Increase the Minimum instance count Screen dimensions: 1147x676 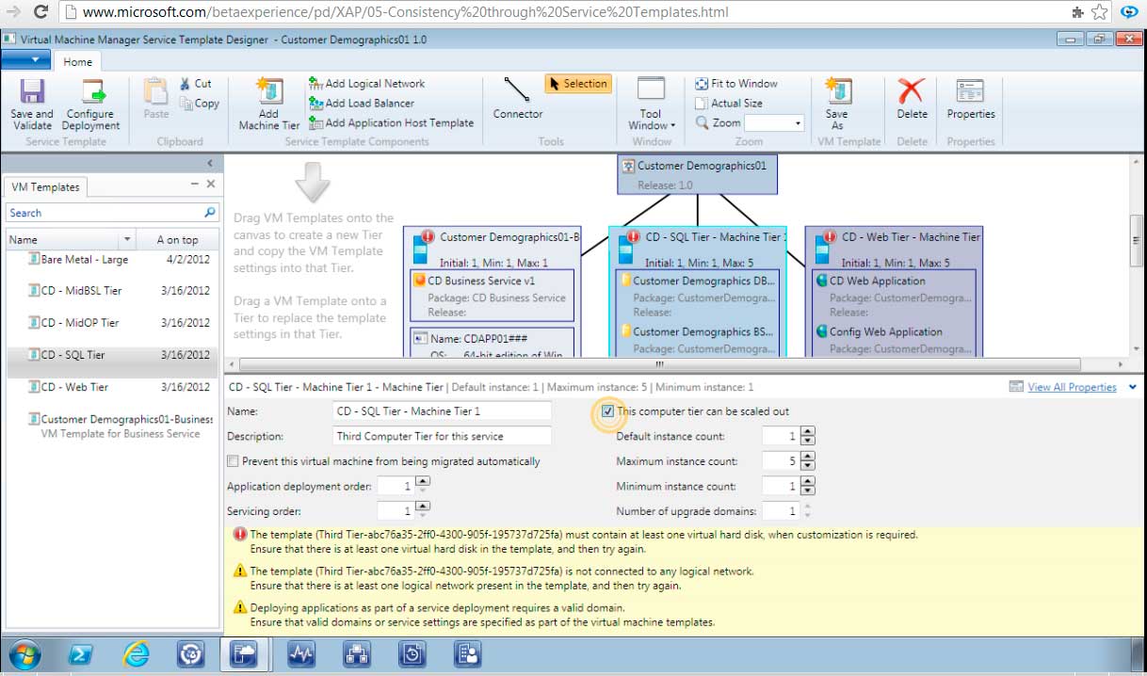pos(808,483)
